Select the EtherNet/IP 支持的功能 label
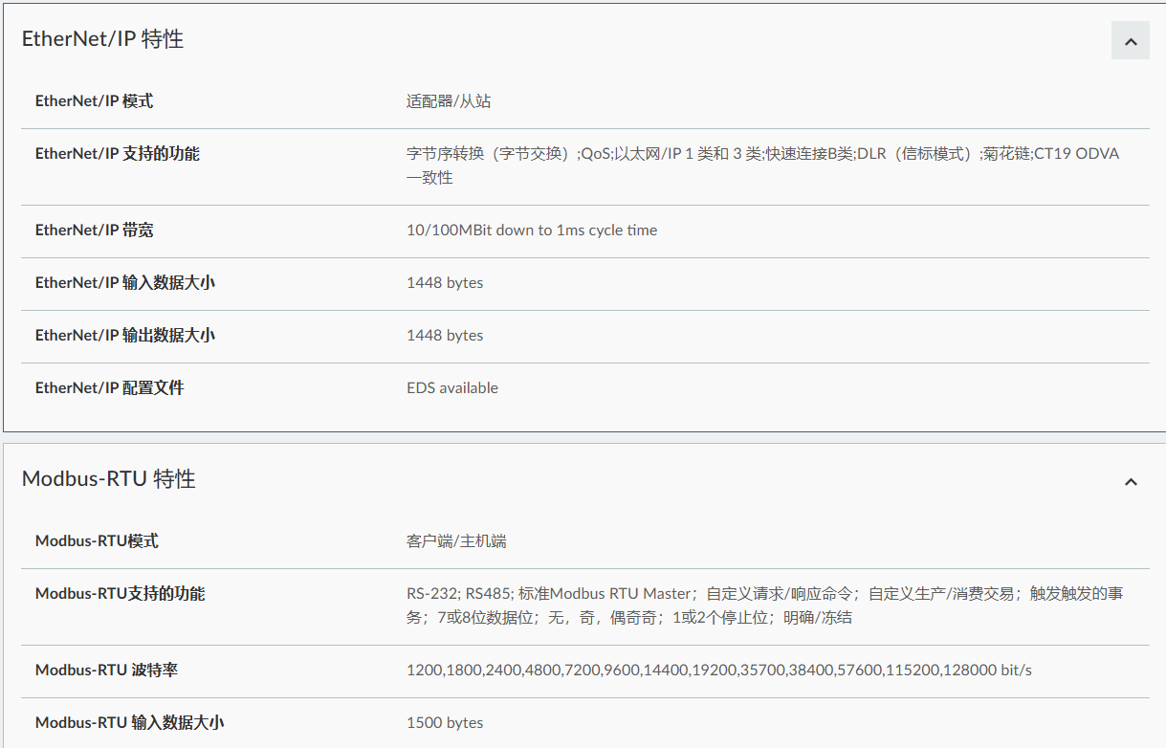This screenshot has height=748, width=1166. tap(117, 154)
